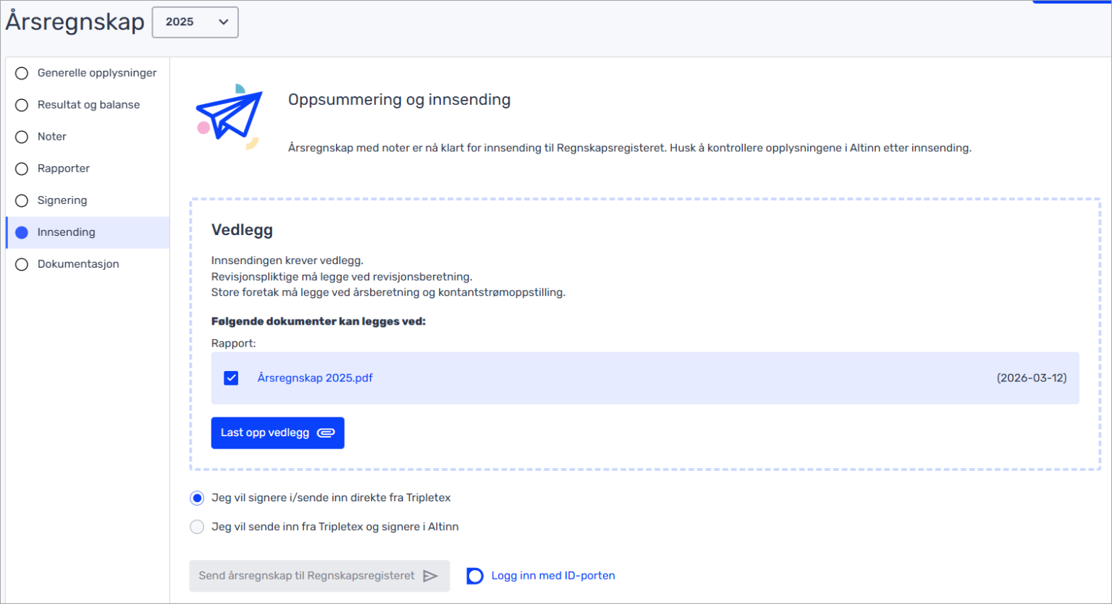Click the send arrow icon on submit button

point(430,576)
